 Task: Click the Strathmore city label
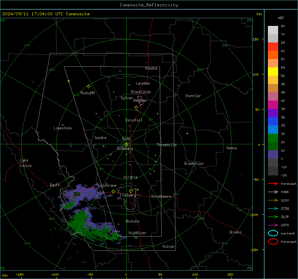[x=161, y=196]
